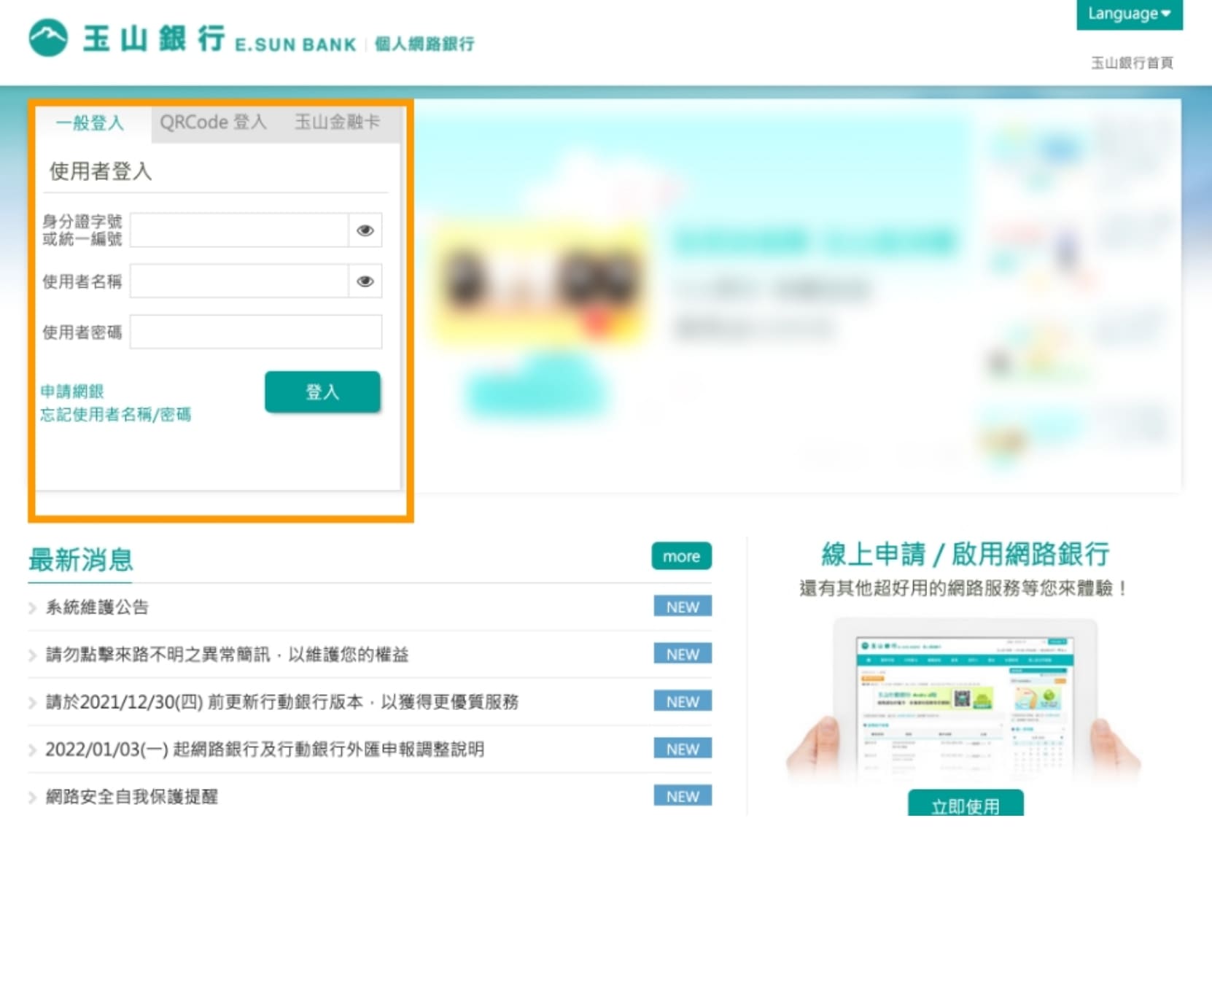1212x982 pixels.
Task: Click the 立即使用 button
Action: click(966, 803)
